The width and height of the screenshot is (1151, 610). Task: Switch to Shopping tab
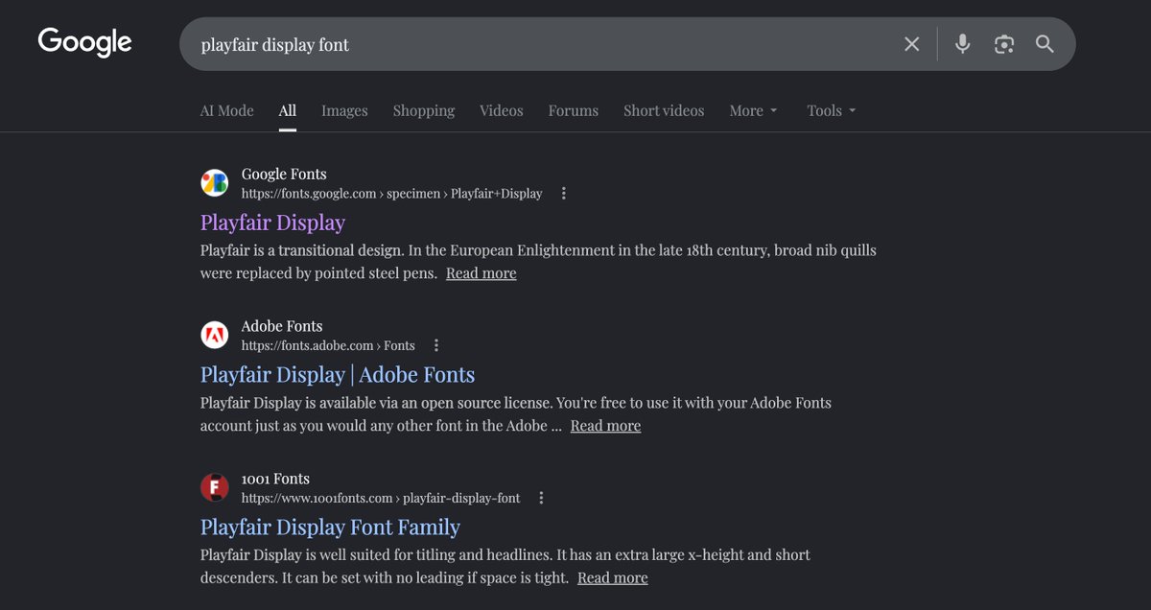(424, 111)
